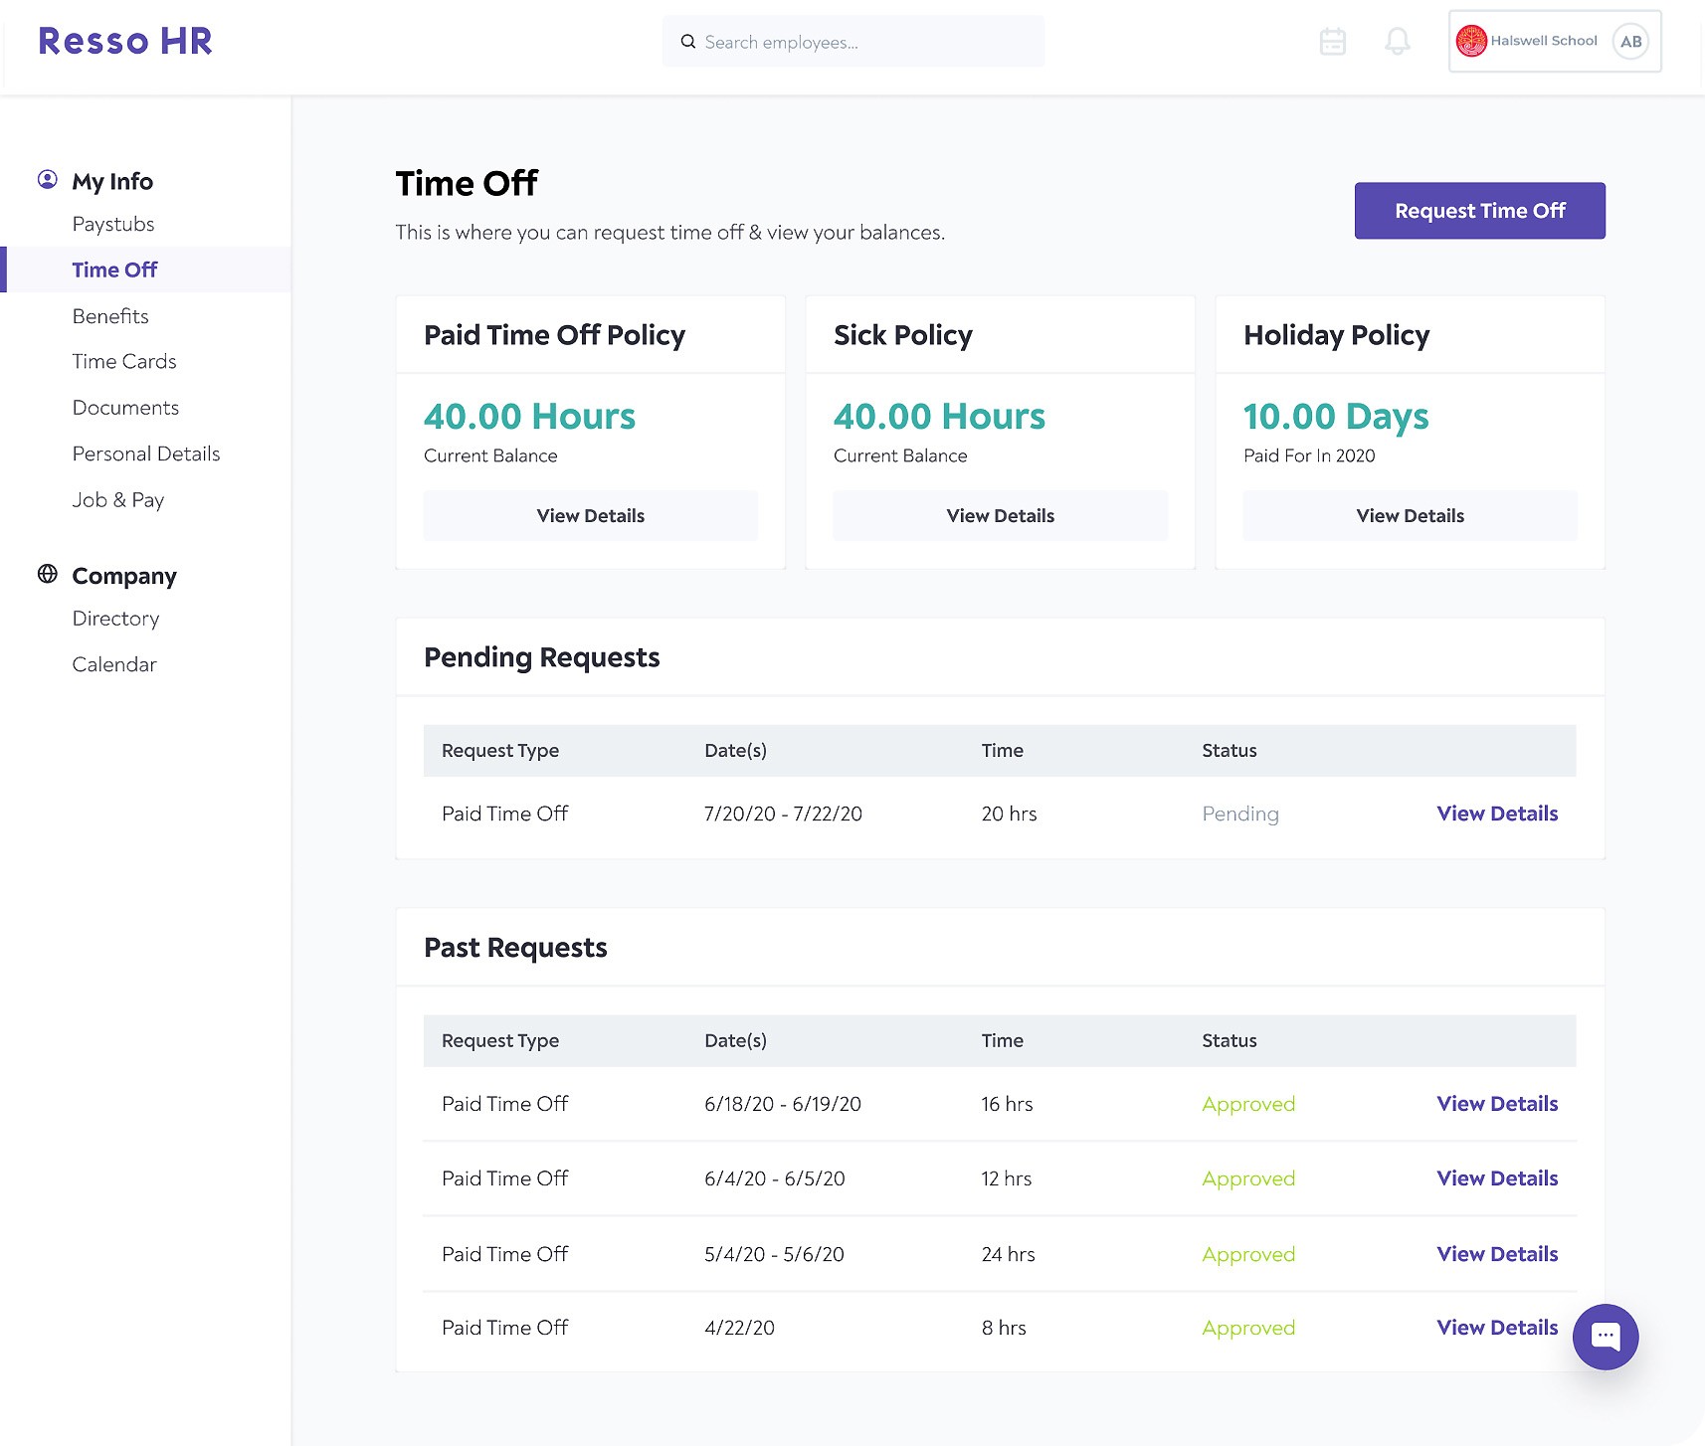The image size is (1705, 1446).
Task: Focus the Search employees field
Action: tap(853, 42)
